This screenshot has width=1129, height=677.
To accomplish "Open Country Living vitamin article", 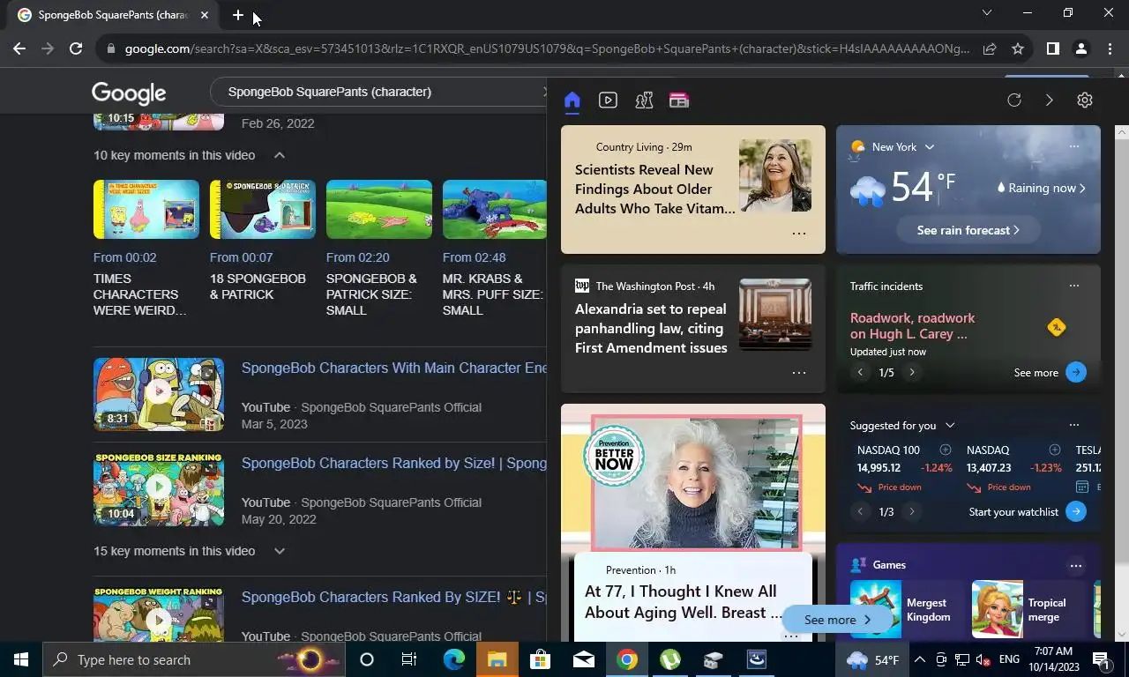I will click(654, 189).
